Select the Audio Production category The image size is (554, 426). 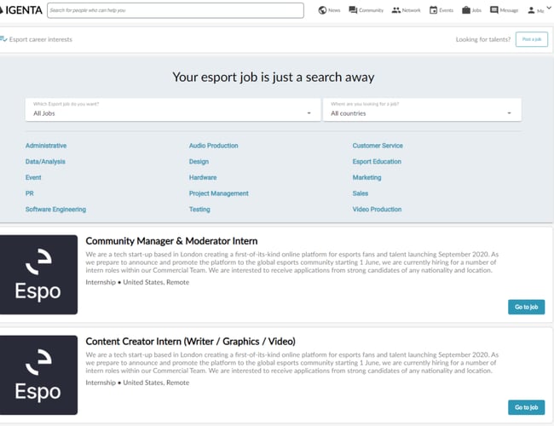click(213, 146)
